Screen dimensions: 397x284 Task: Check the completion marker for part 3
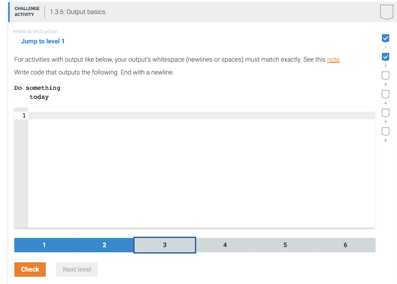[385, 76]
